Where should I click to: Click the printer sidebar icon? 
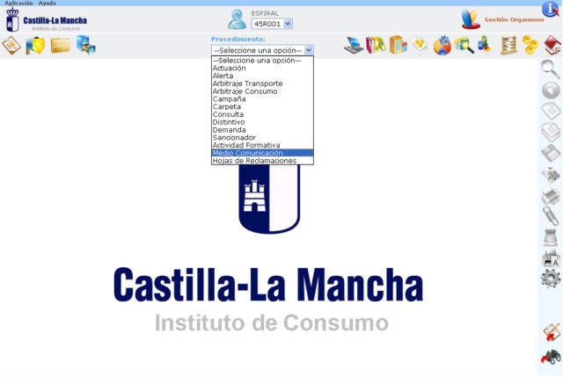tap(551, 195)
